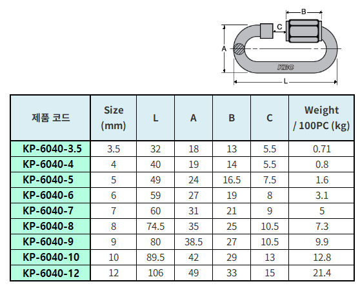Select product code KP-6040-12
The height and width of the screenshot is (286, 360).
[51, 273]
